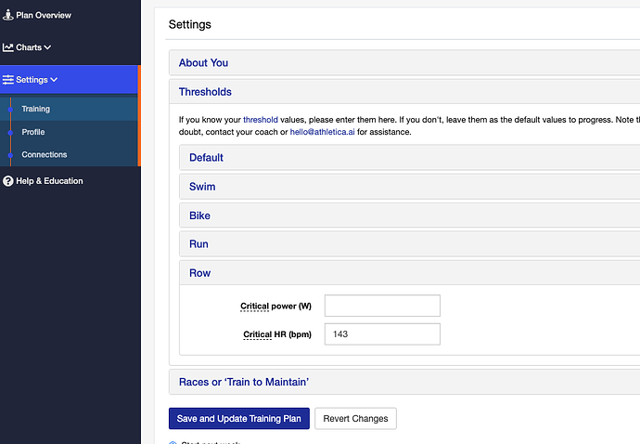Click the Charts line-graph icon
This screenshot has height=444, width=640.
(7, 47)
